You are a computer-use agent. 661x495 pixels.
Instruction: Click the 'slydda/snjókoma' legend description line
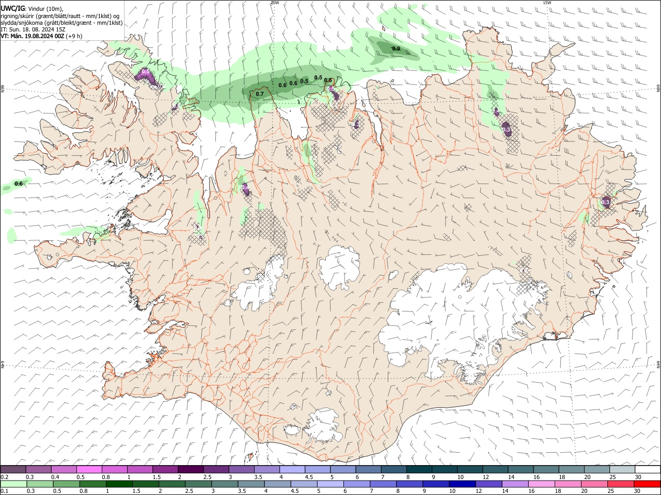point(61,23)
